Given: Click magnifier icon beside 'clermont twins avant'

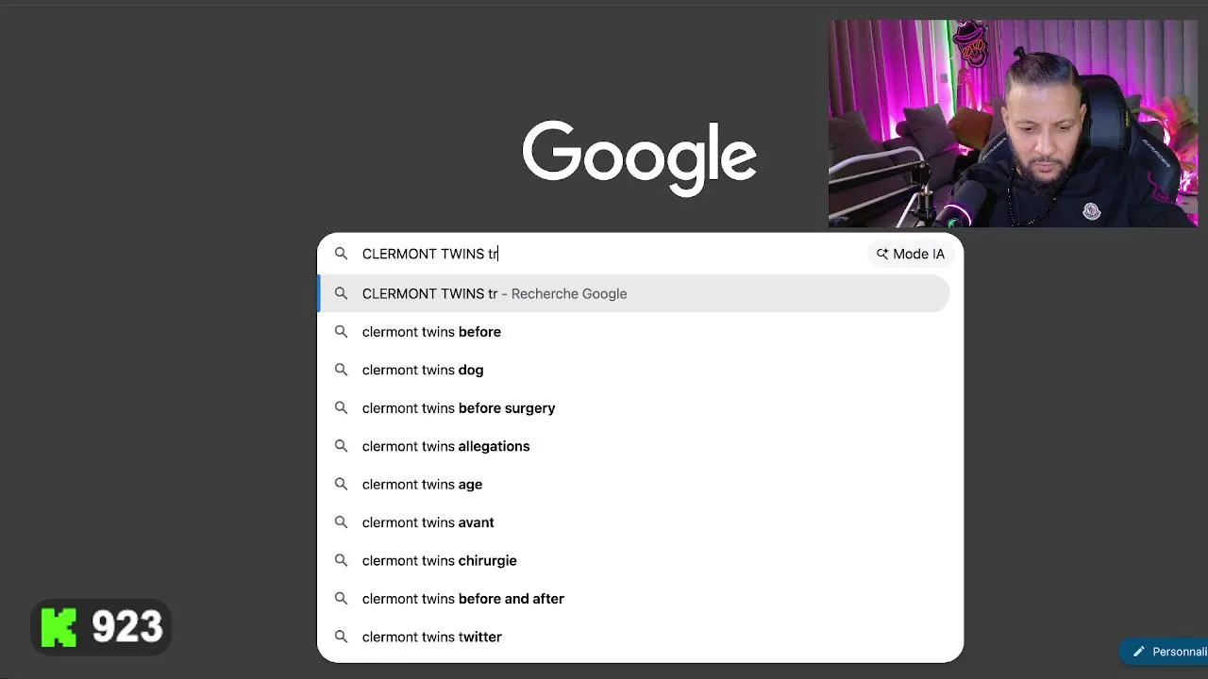Looking at the screenshot, I should pos(342,522).
